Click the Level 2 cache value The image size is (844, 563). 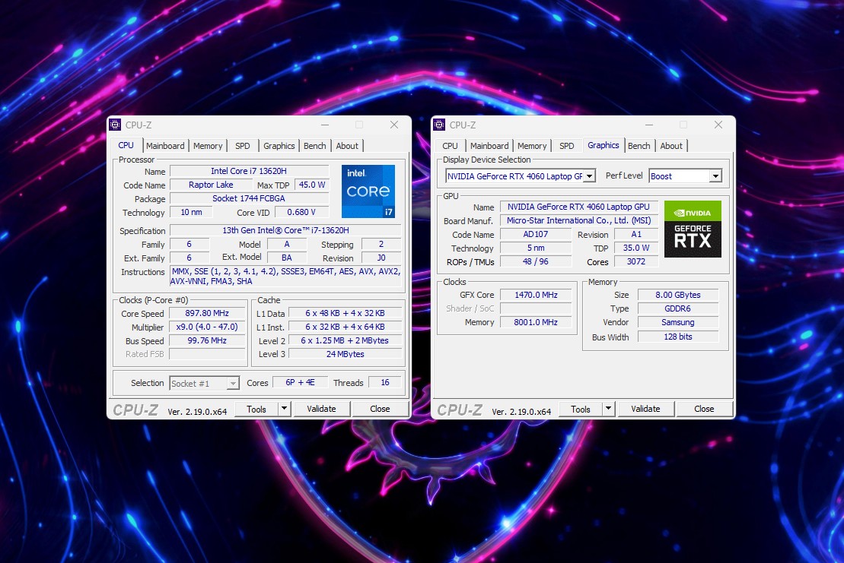[x=345, y=340]
